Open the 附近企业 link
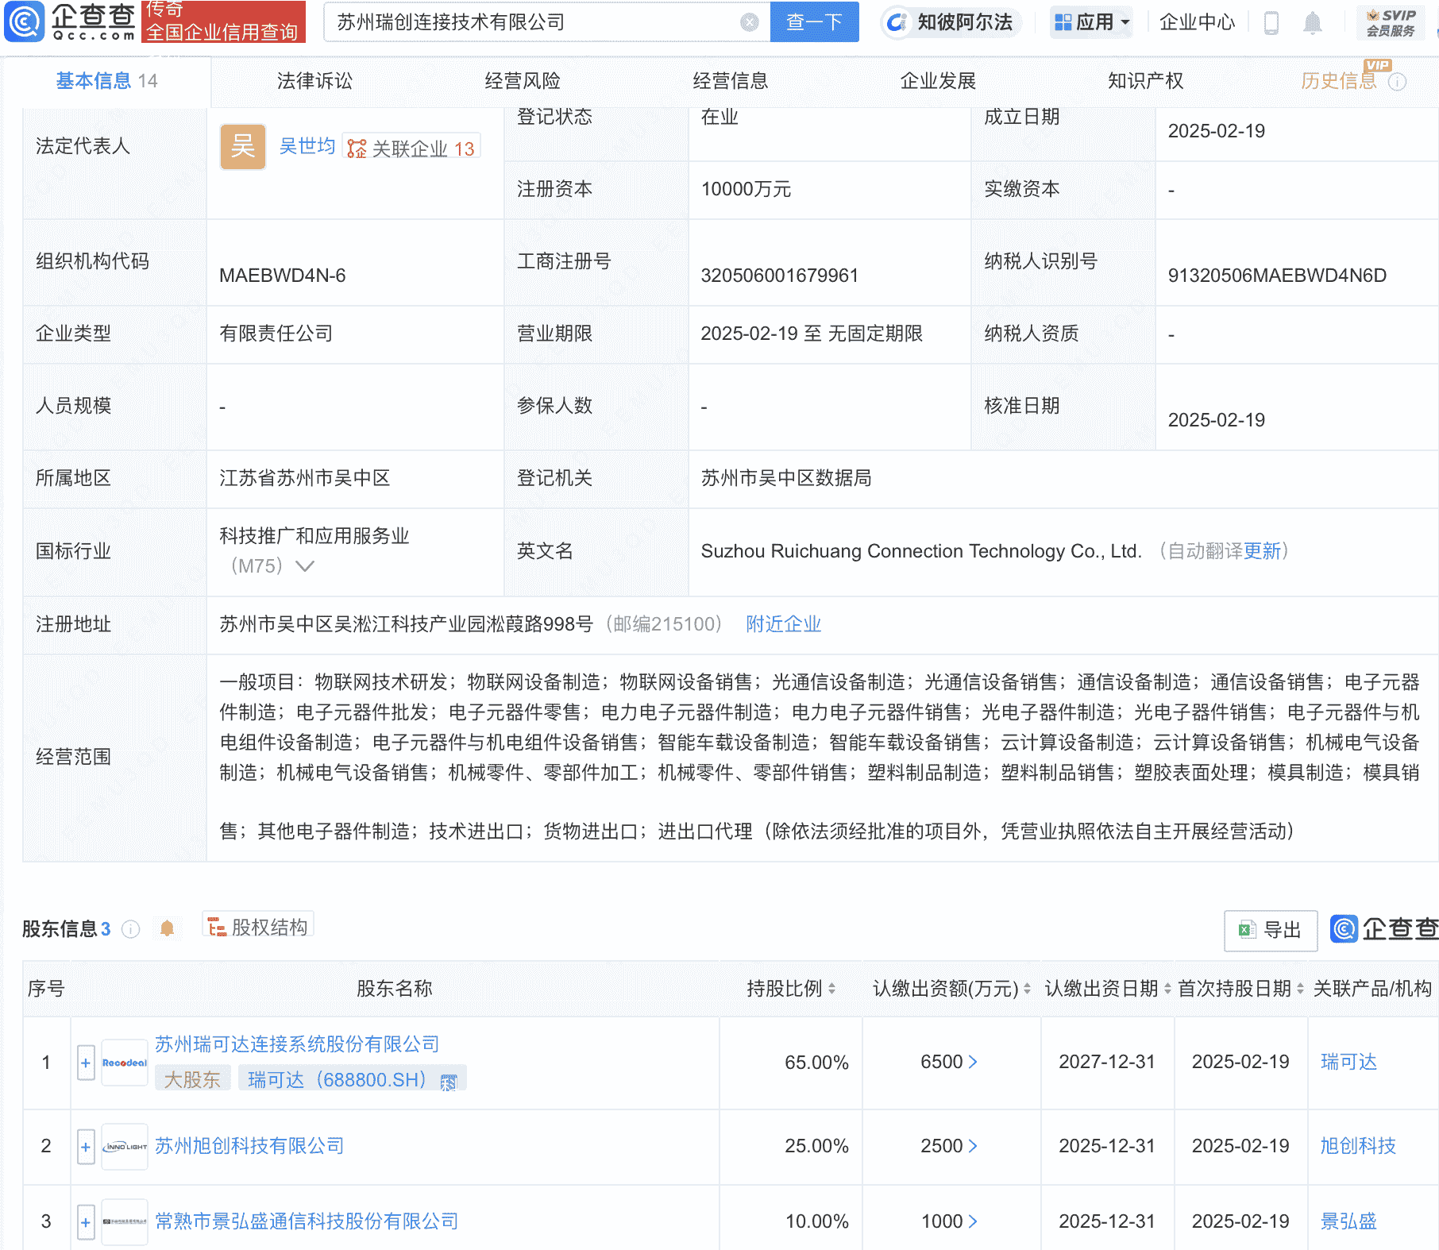 click(783, 624)
